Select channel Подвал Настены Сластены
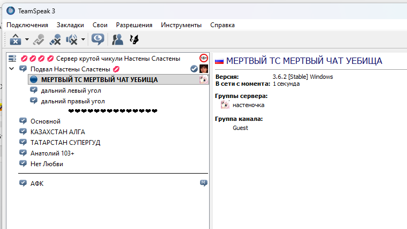The width and height of the screenshot is (407, 229). click(x=71, y=69)
